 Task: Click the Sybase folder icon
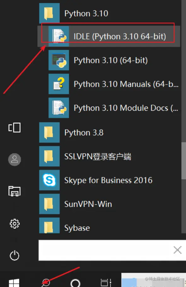click(49, 225)
